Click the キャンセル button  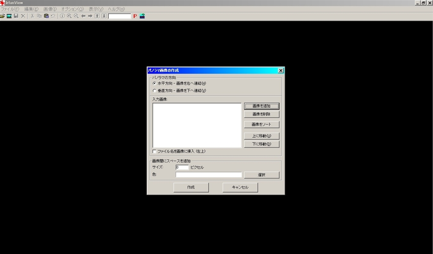(x=240, y=187)
